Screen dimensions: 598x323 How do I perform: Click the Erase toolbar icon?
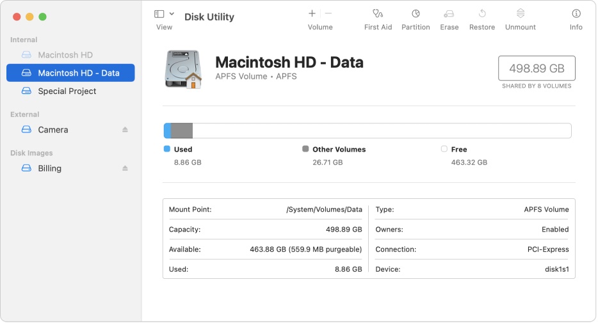pyautogui.click(x=449, y=13)
